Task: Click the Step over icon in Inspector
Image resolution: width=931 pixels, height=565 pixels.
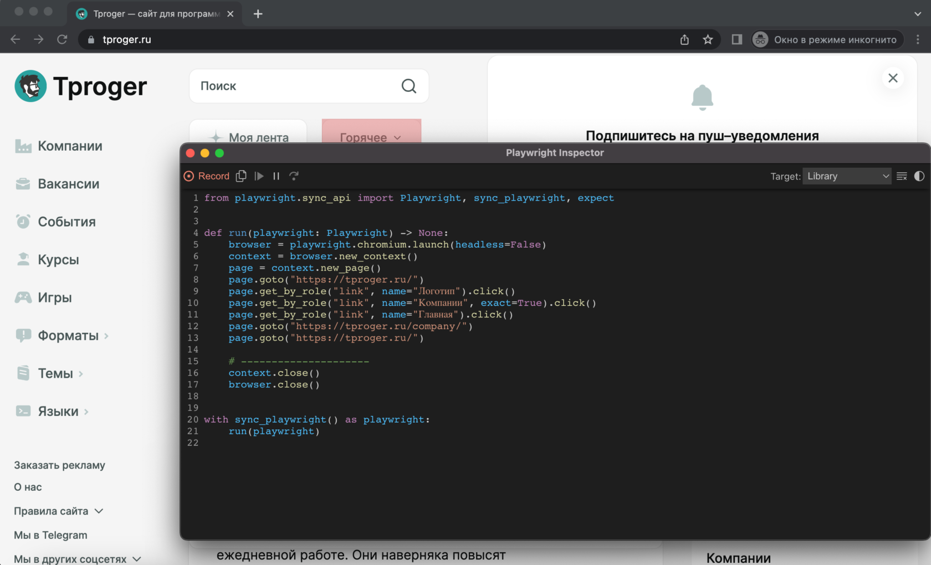Action: (x=294, y=176)
